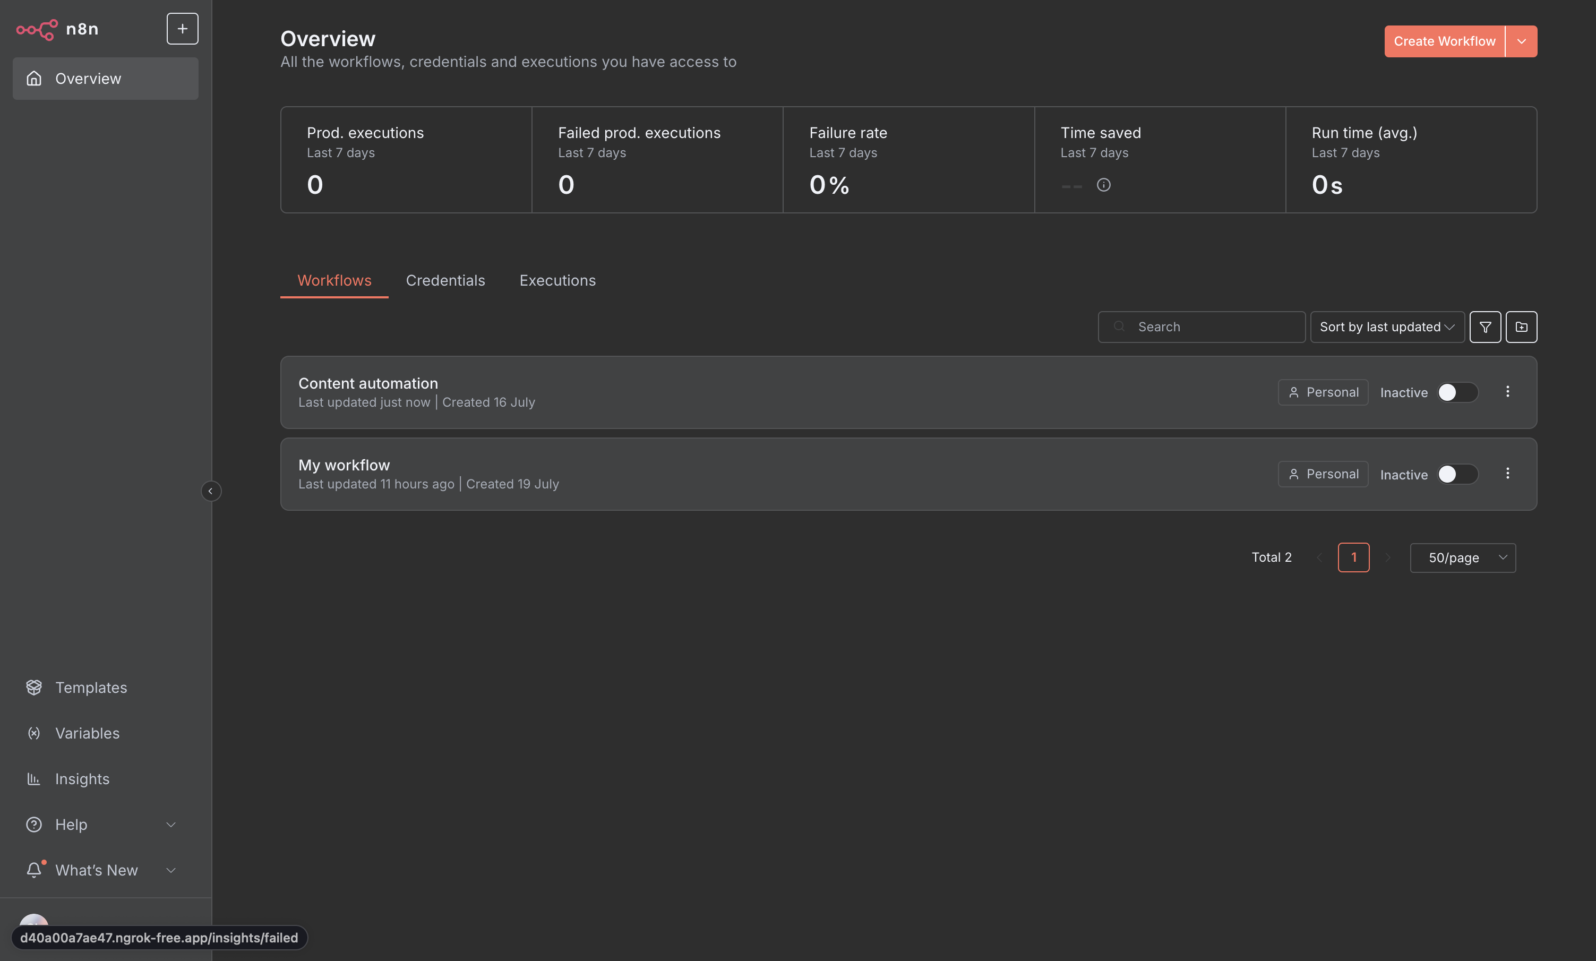Switch to the Executions tab
Viewport: 1596px width, 961px height.
[x=557, y=280]
